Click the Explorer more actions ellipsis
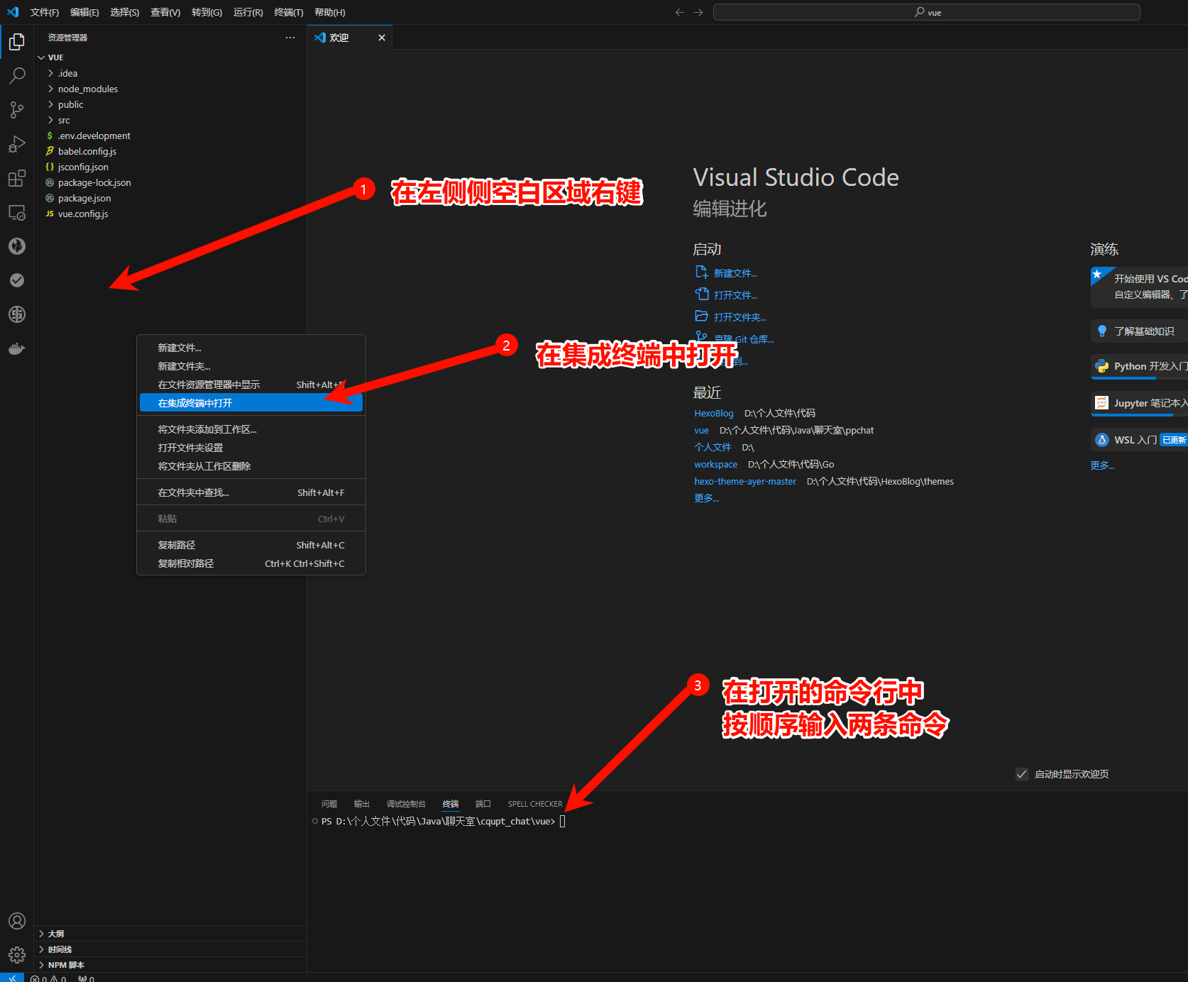 coord(290,38)
